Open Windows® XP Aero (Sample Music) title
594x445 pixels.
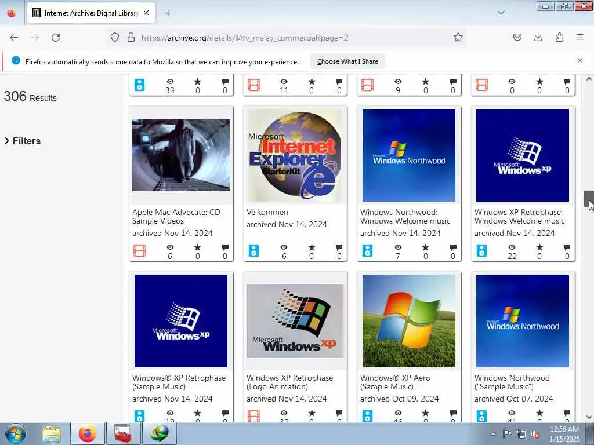coord(395,382)
